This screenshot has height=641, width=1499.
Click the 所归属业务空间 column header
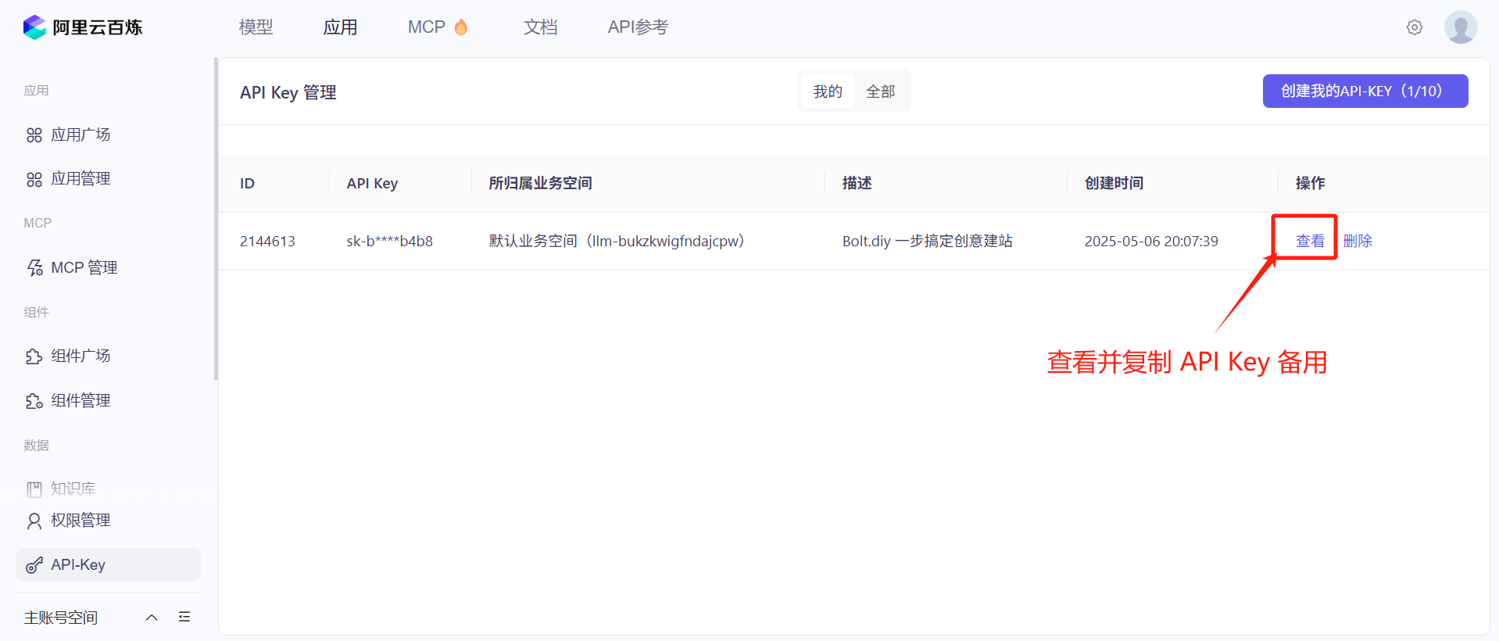540,184
